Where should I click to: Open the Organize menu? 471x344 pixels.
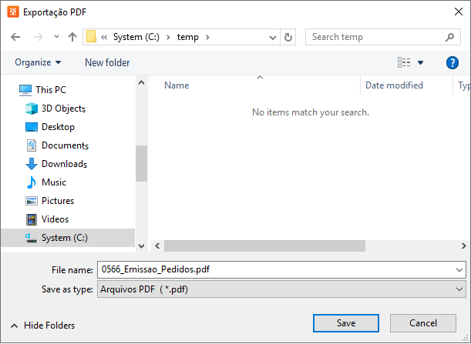38,62
